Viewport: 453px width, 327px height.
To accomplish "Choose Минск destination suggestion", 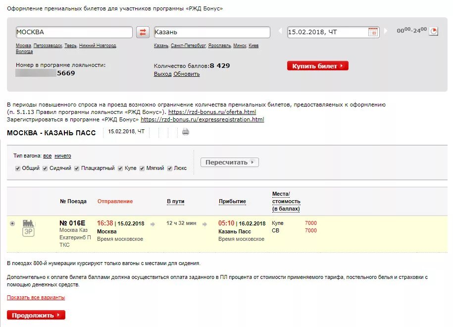I will click(x=240, y=46).
